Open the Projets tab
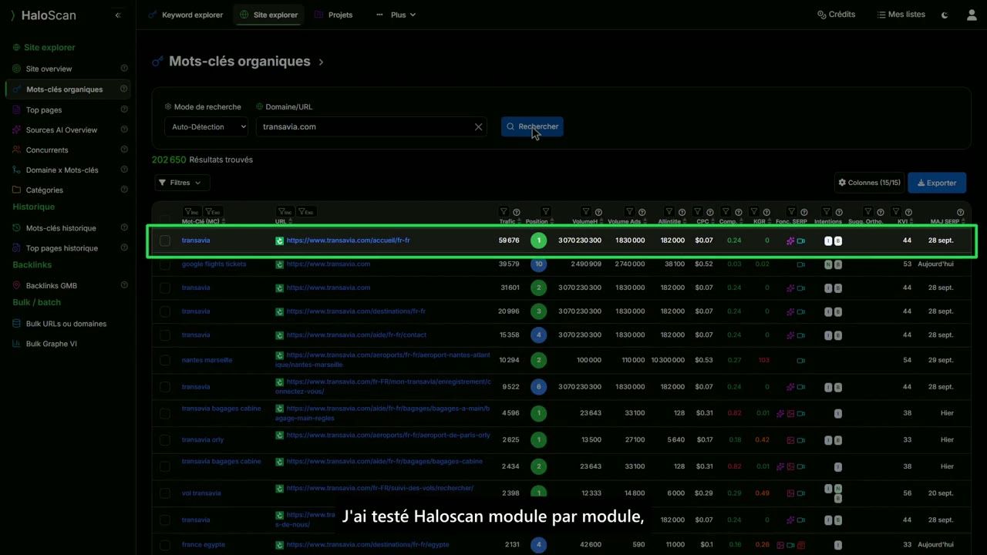Screen dimensions: 987x555 (x=334, y=15)
